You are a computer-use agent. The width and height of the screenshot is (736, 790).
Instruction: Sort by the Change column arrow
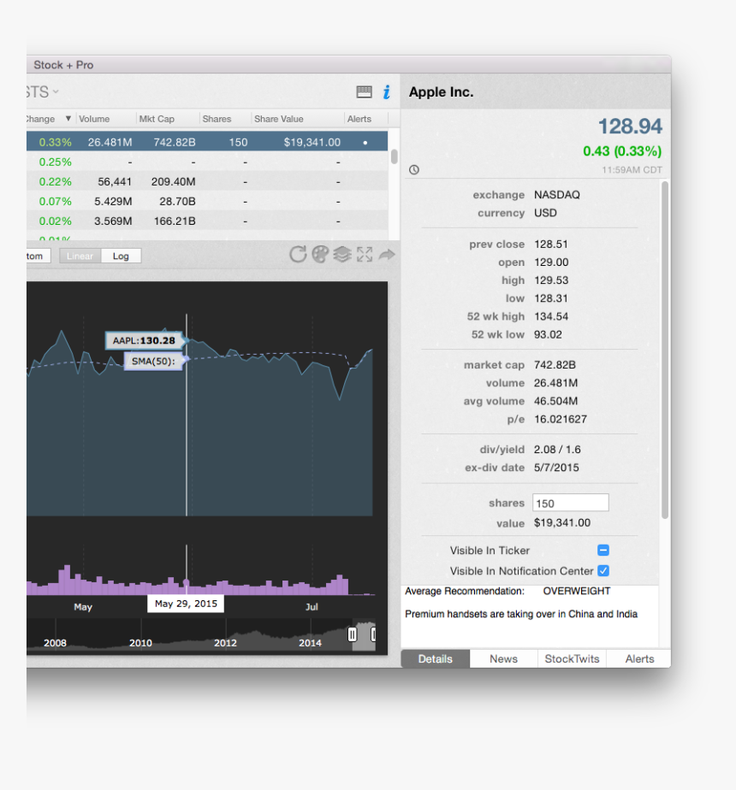click(68, 118)
